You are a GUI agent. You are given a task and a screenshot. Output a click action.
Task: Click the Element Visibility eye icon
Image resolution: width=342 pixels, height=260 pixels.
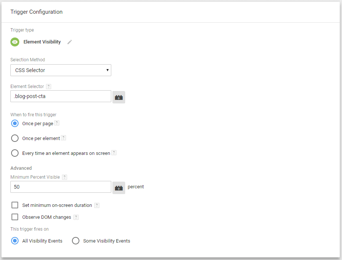pos(14,42)
